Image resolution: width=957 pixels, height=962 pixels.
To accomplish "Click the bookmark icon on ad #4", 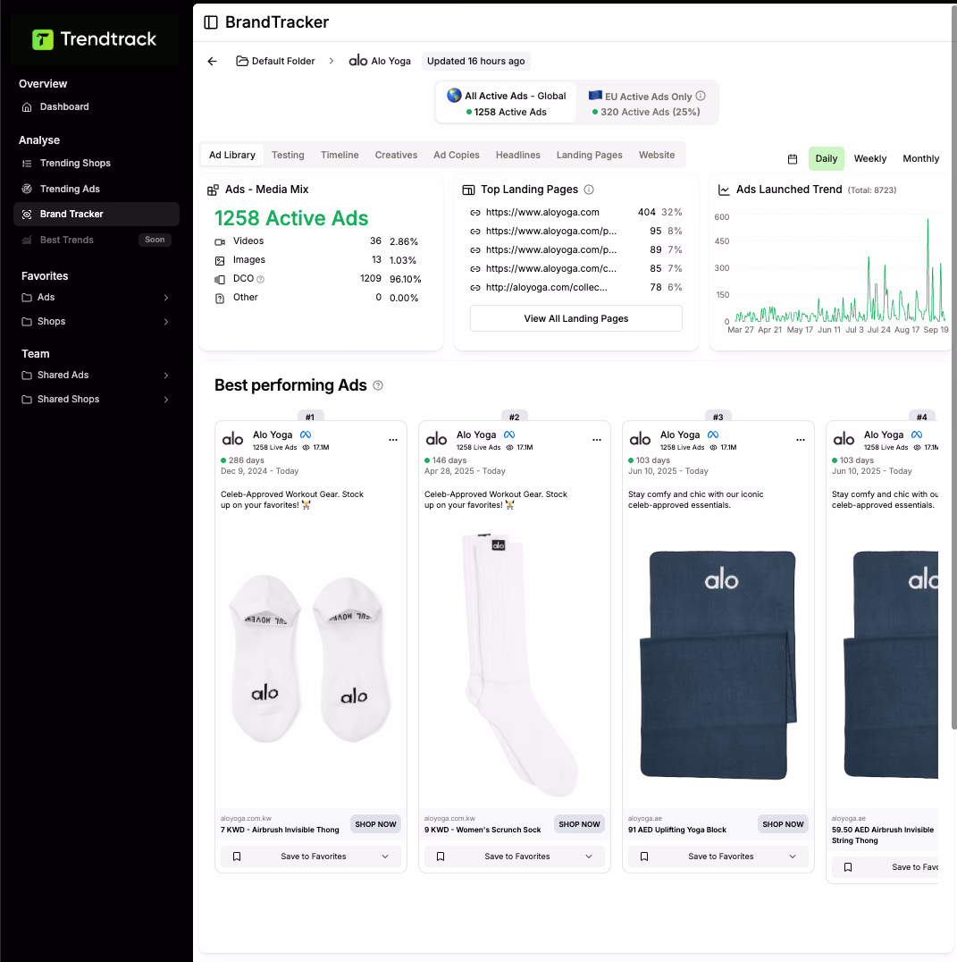I will (x=848, y=867).
